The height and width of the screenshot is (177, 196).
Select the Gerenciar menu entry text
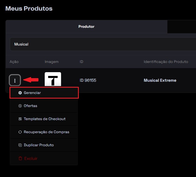[x=32, y=93]
